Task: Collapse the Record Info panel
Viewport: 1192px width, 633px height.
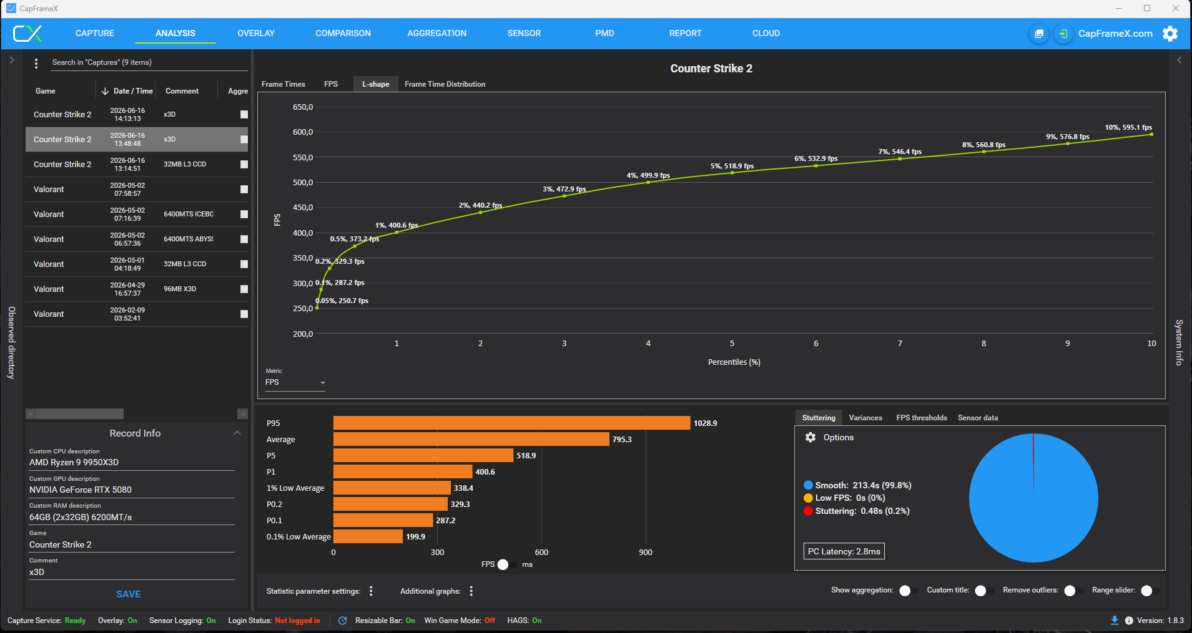Action: 237,433
